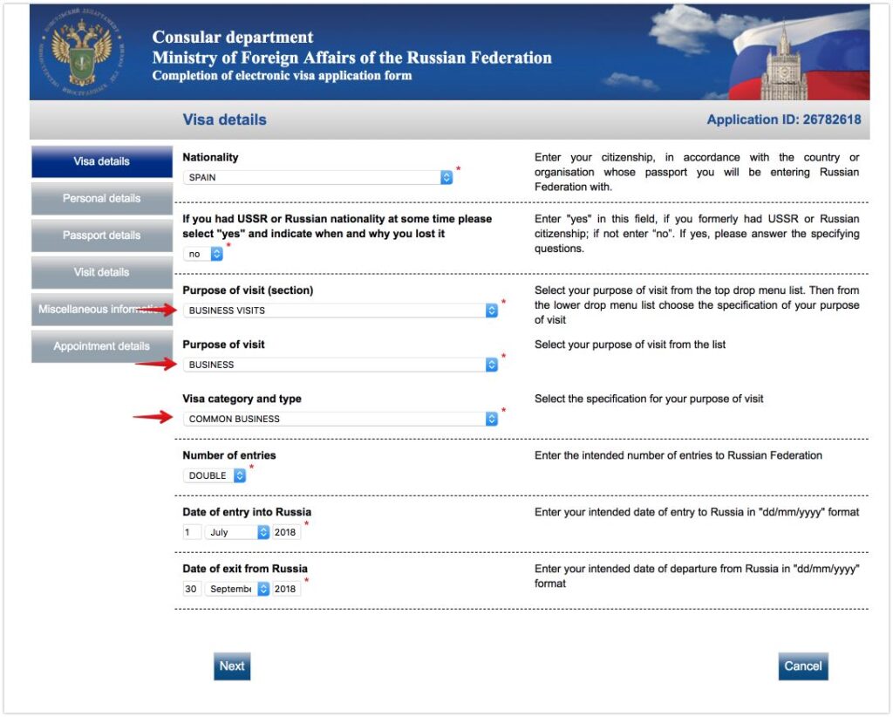Go to the Personal details tab
The height and width of the screenshot is (717, 893).
pyautogui.click(x=102, y=198)
